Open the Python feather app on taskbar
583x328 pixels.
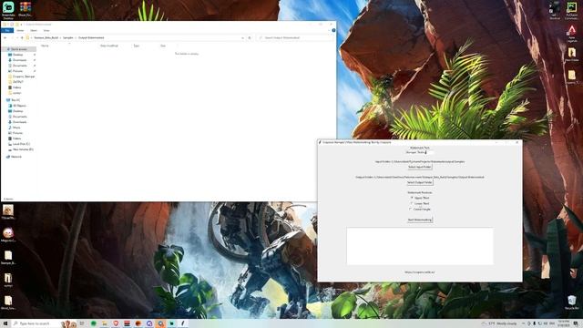[x=182, y=323]
